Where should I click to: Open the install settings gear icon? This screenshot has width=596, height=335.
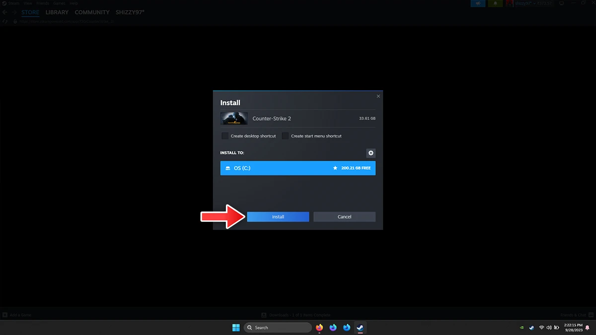(x=371, y=153)
